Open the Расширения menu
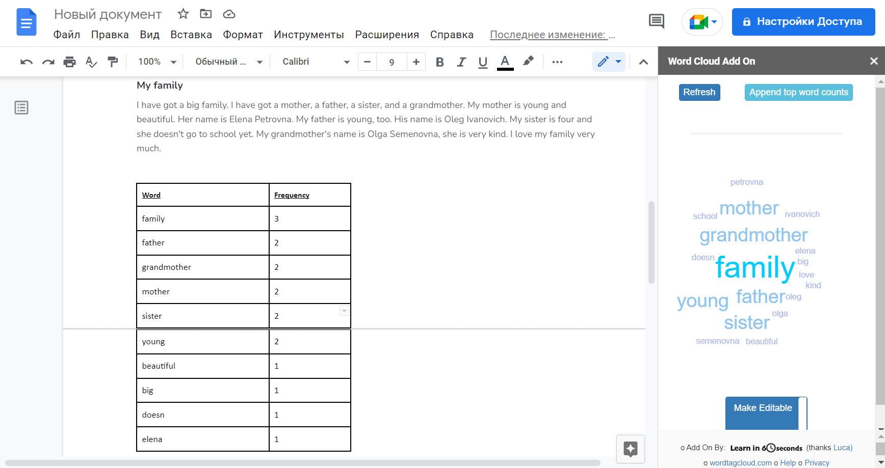885x468 pixels. 387,35
